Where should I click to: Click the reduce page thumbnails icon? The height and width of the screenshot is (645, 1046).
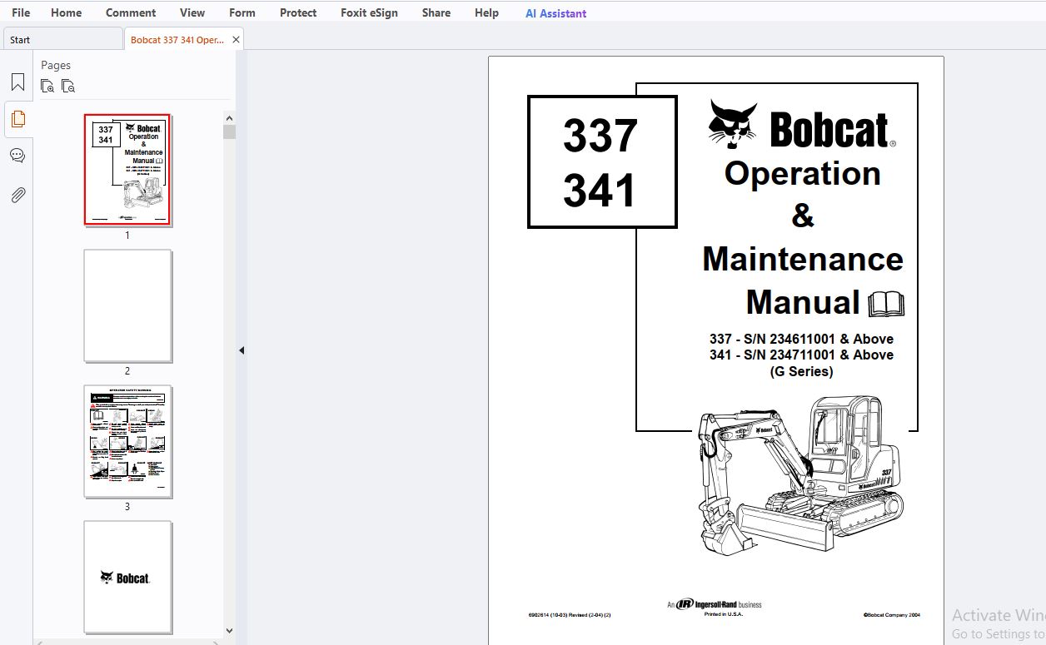coord(68,86)
